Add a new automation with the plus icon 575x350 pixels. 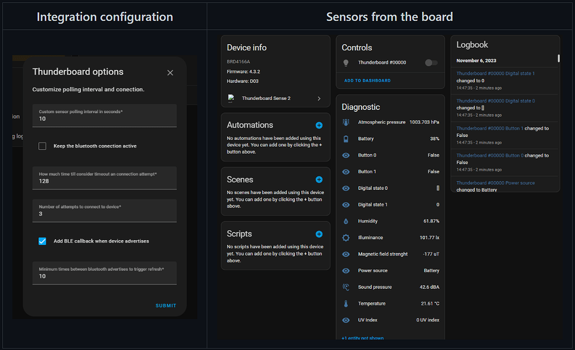(x=319, y=125)
